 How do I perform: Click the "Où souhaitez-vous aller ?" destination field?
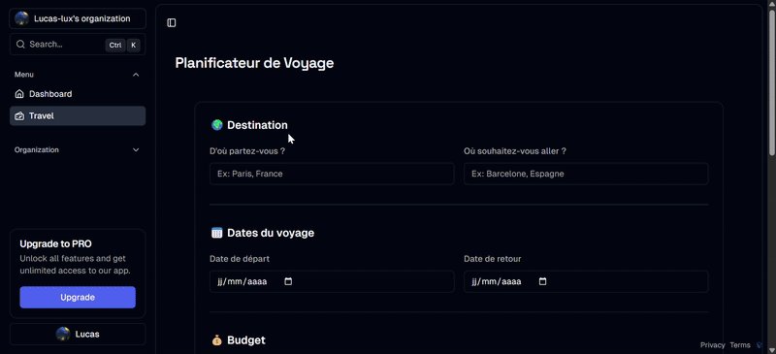586,174
